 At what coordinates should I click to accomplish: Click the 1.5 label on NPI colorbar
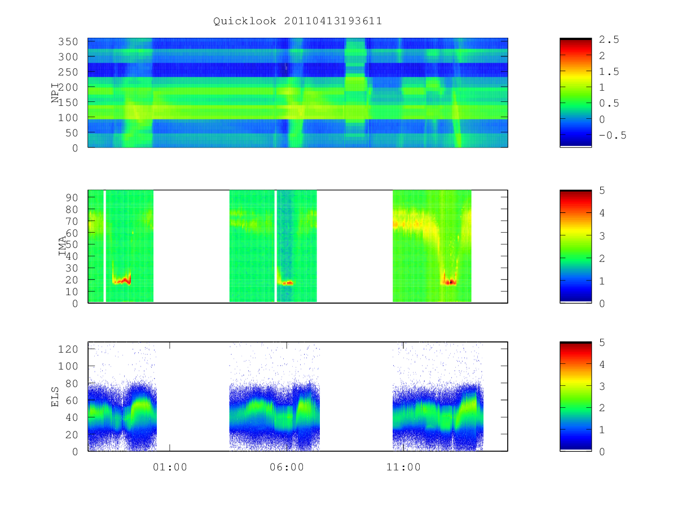coord(609,72)
